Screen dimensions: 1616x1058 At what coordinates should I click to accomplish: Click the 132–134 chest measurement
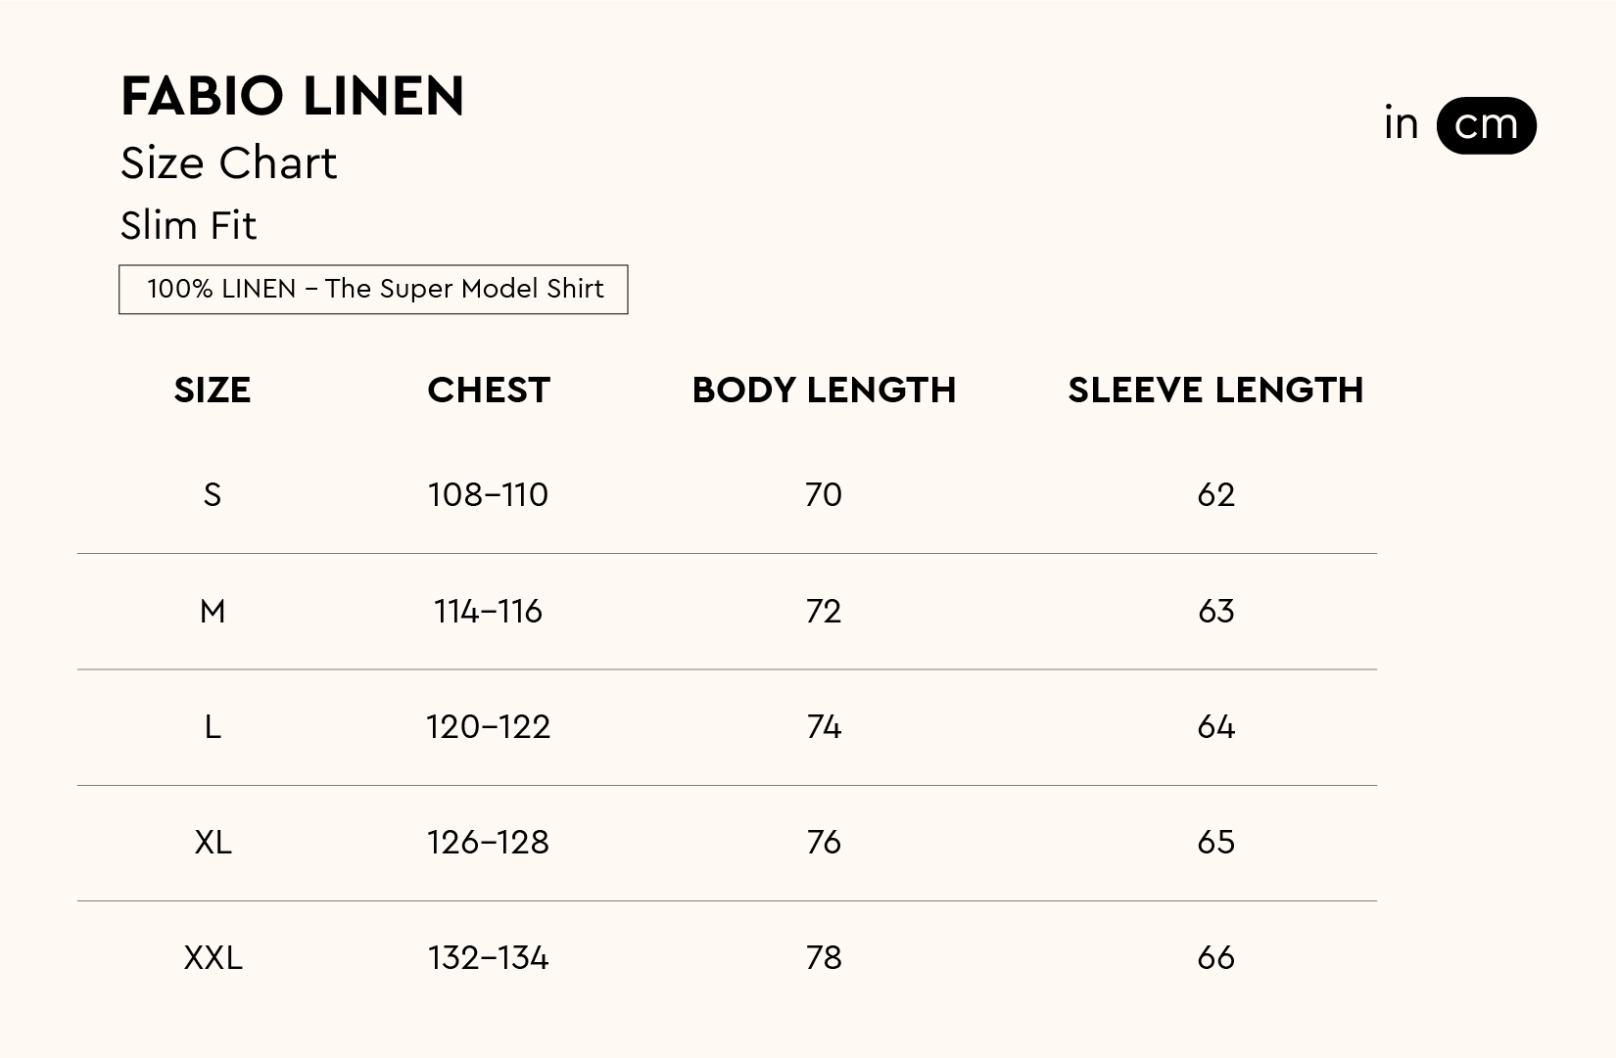pyautogui.click(x=488, y=958)
